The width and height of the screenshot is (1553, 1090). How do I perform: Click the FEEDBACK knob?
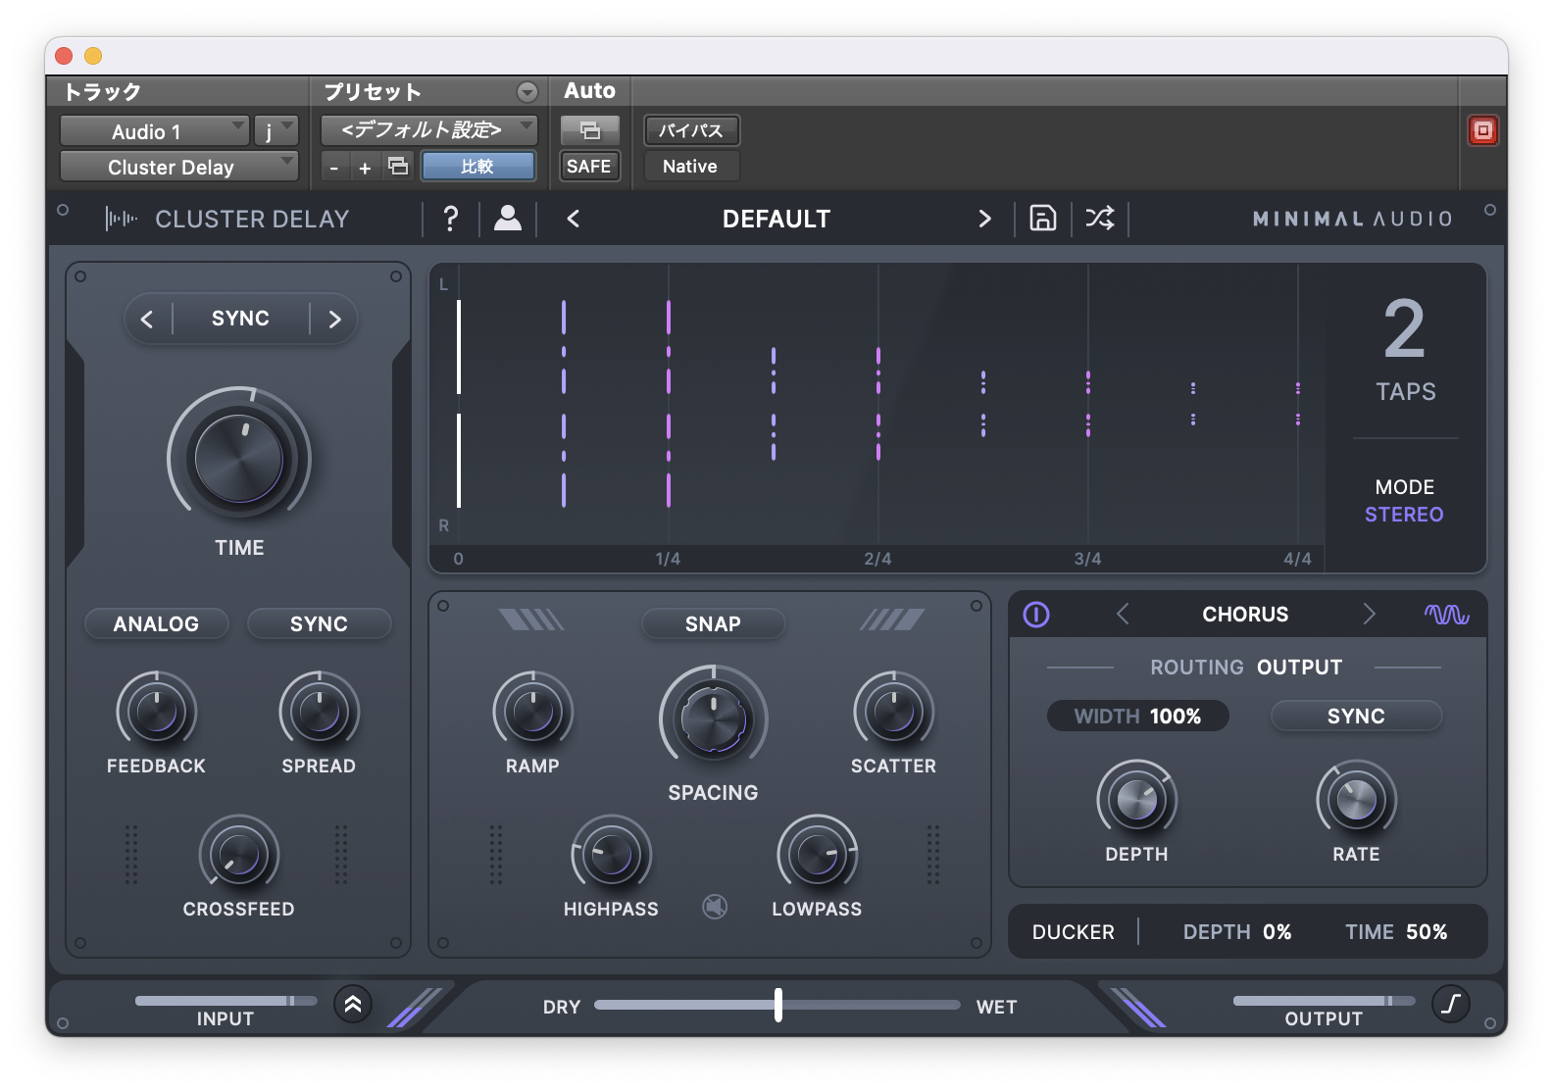[157, 712]
